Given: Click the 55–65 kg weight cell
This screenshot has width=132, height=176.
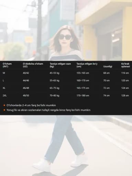Looking at the screenshot, I should (54, 80).
